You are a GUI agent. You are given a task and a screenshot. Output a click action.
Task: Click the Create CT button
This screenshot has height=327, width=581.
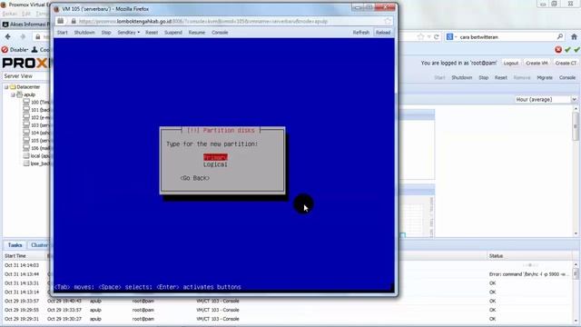566,64
